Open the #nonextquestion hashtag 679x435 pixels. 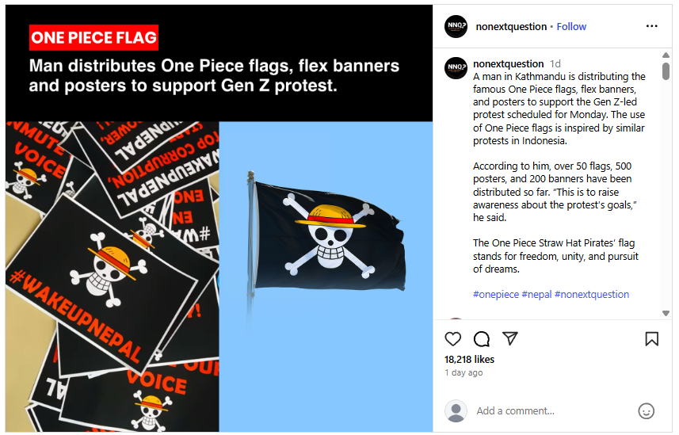pos(592,294)
